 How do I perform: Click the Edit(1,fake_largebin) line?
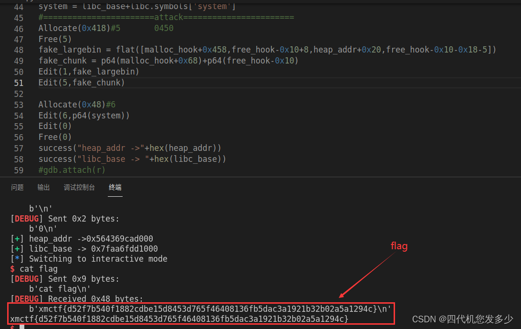coord(89,72)
